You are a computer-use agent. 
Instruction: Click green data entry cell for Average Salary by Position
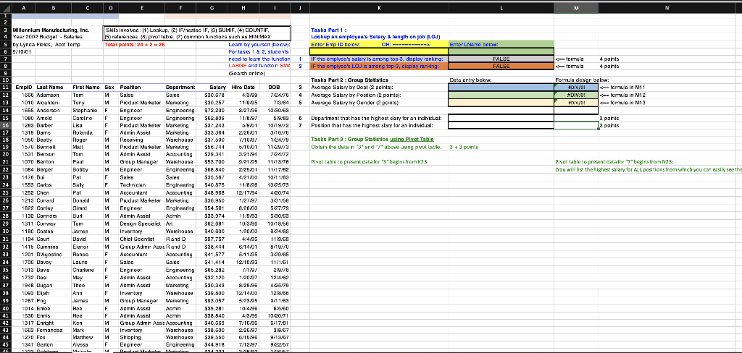tap(501, 95)
